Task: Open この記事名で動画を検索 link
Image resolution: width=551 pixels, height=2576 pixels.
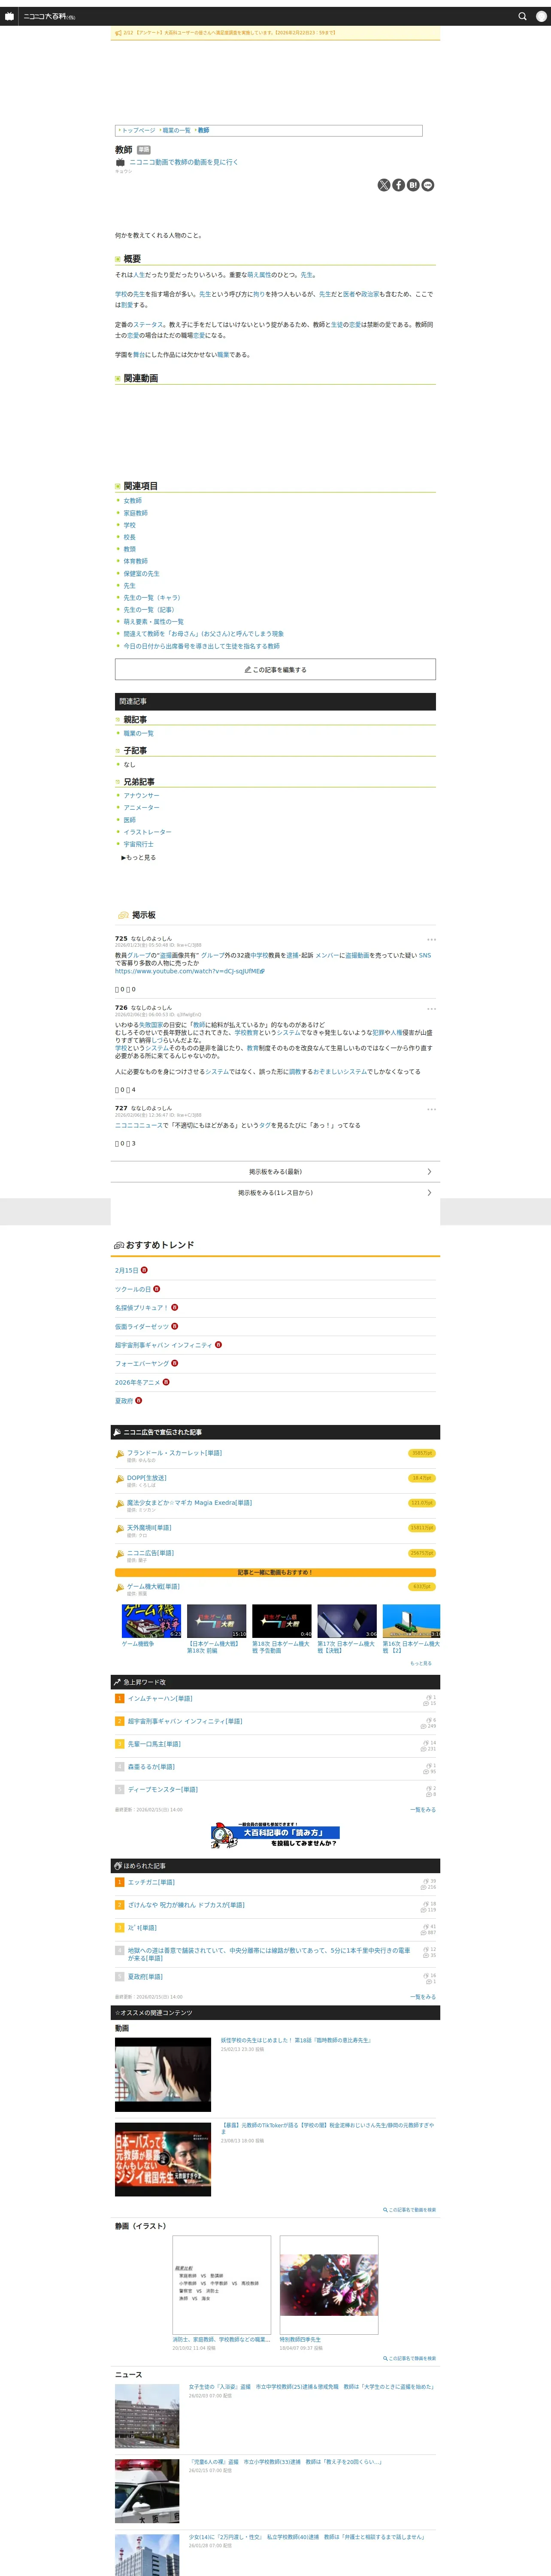Action: (x=410, y=2210)
